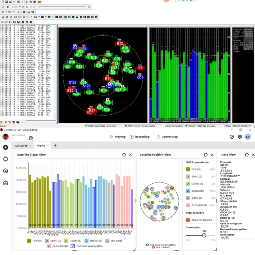Expand the connection port dropdown arrow
The height and width of the screenshot is (255, 255).
tap(6, 12)
